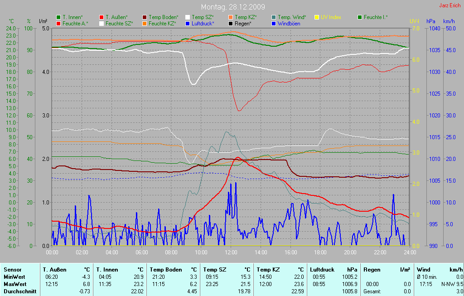Image resolution: width=464 pixels, height=296 pixels.
Task: Select the 'UV Index' legend label
Action: [x=331, y=17]
